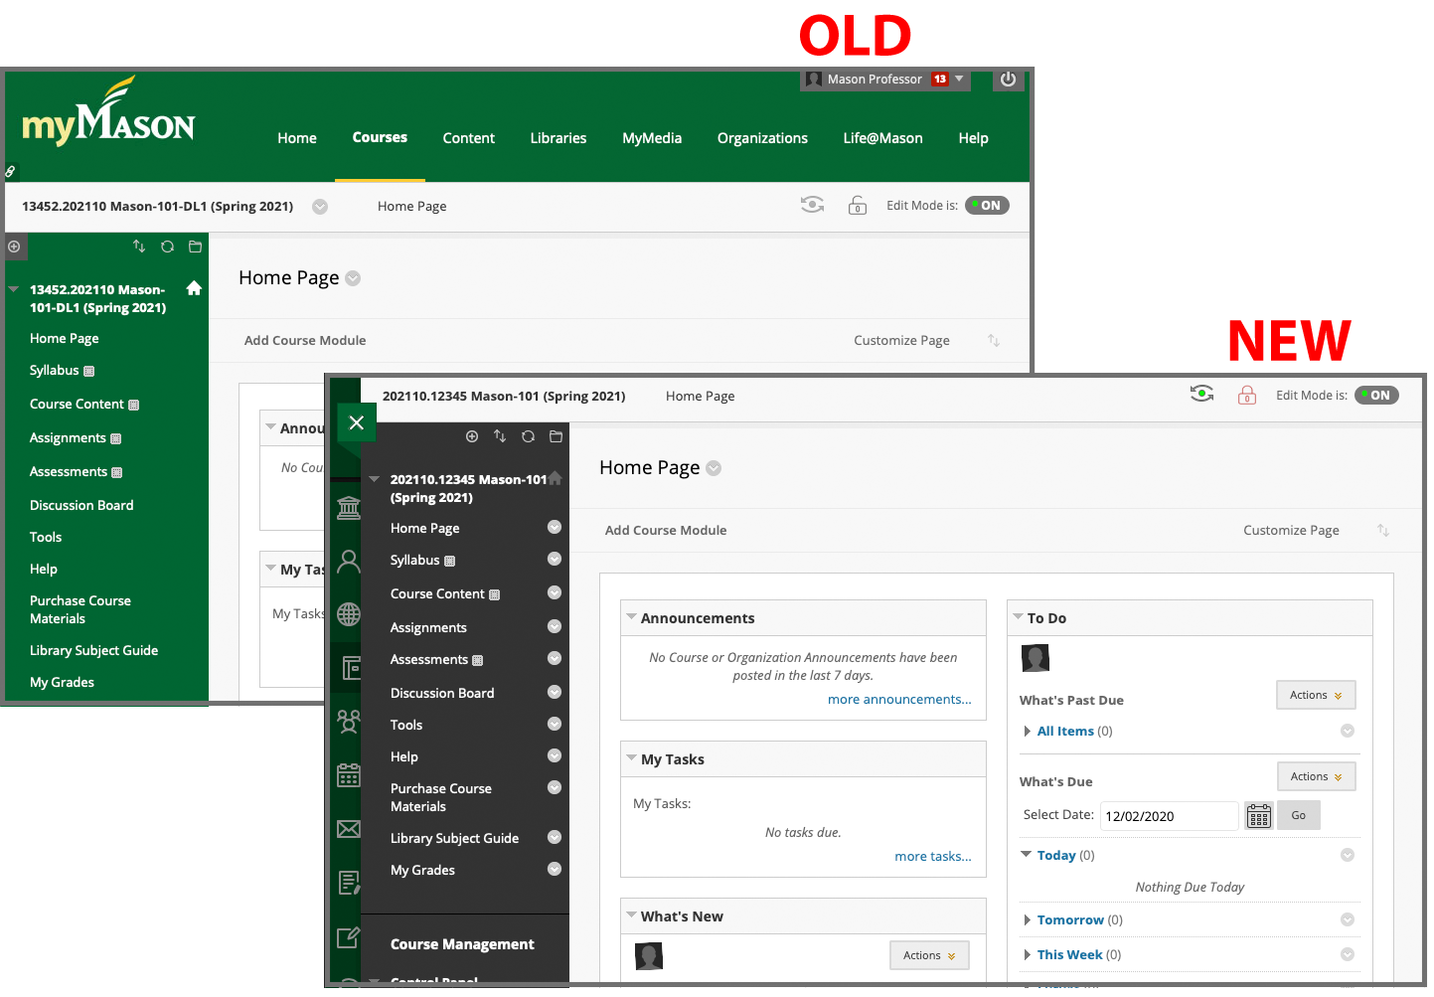Click more tasks link
Viewport: 1434px width, 997px height.
933,856
